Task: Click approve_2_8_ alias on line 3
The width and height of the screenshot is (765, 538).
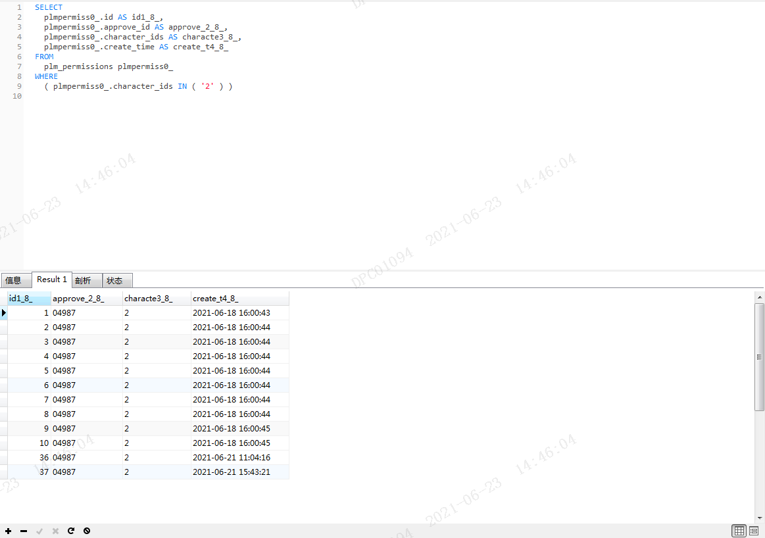Action: click(195, 27)
